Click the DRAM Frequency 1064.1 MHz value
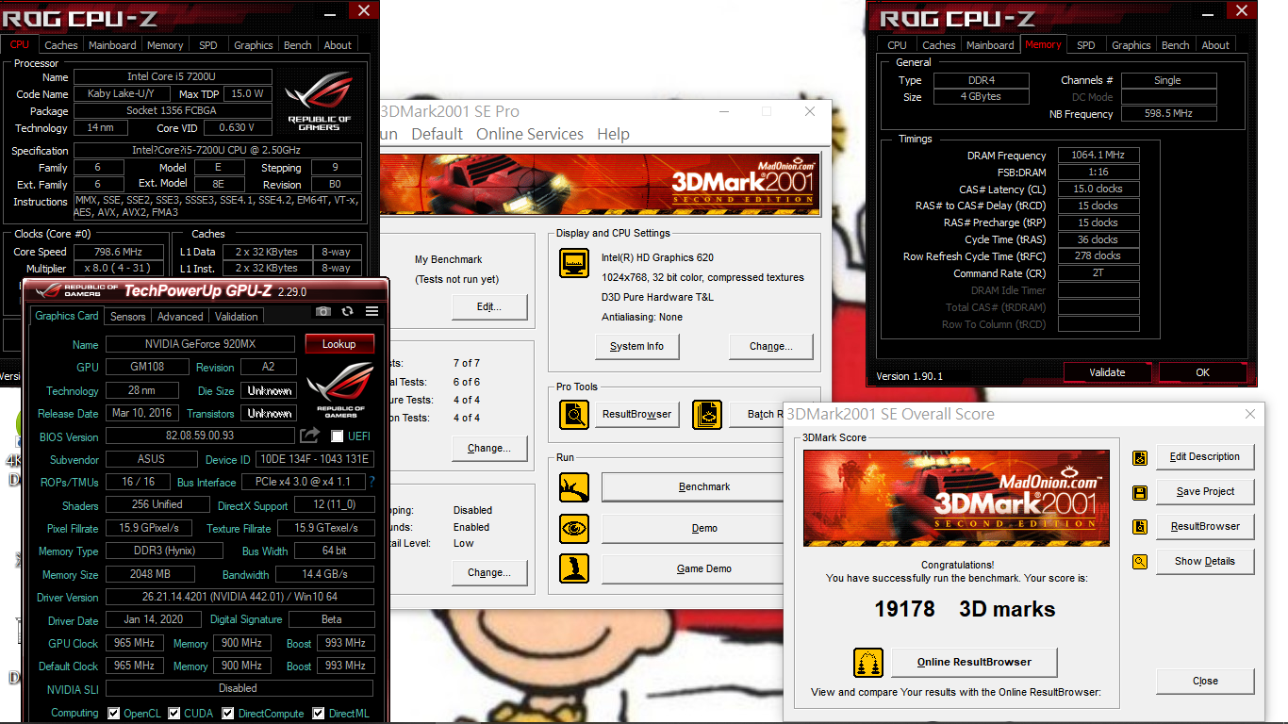 click(x=1098, y=156)
